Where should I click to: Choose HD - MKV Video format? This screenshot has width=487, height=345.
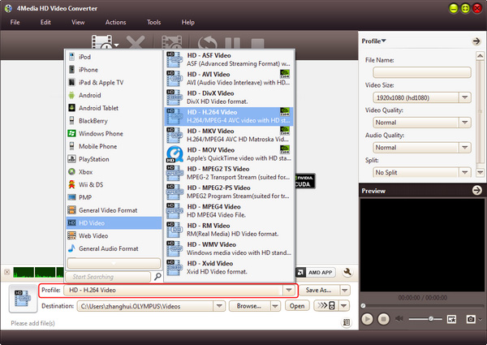click(227, 135)
